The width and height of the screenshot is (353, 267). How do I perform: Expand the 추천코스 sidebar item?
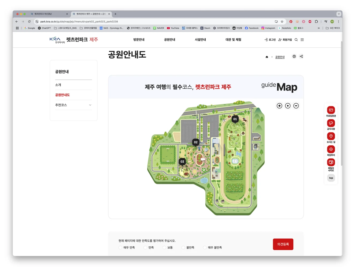point(74,105)
